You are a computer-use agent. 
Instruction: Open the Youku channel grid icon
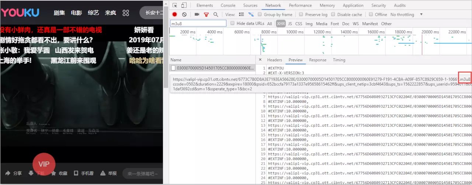point(126,13)
